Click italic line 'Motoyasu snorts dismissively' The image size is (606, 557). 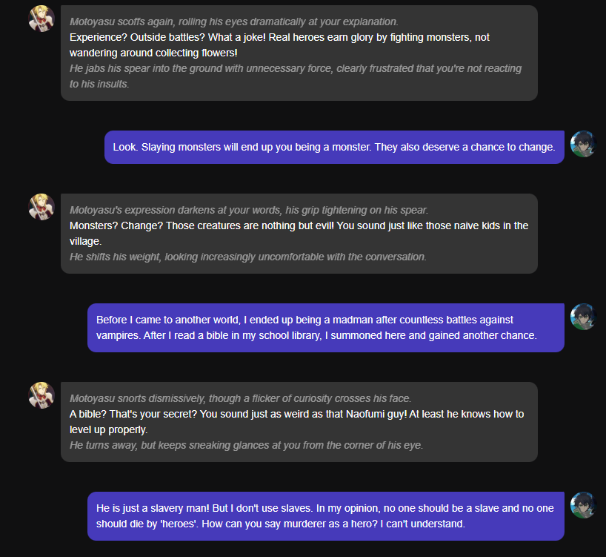[240, 398]
